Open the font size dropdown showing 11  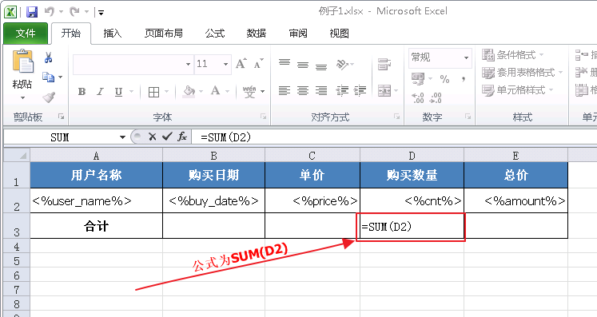click(225, 64)
